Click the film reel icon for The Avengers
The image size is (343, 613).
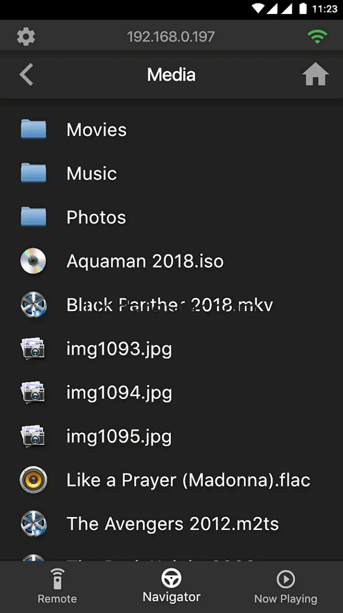(33, 524)
